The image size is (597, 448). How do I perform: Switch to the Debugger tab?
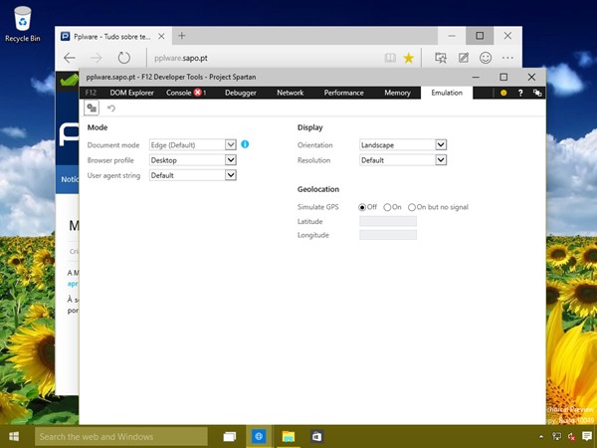coord(240,93)
